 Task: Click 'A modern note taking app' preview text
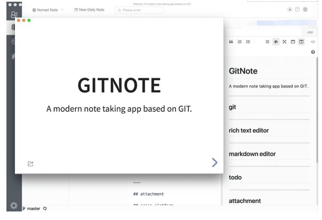tap(268, 86)
